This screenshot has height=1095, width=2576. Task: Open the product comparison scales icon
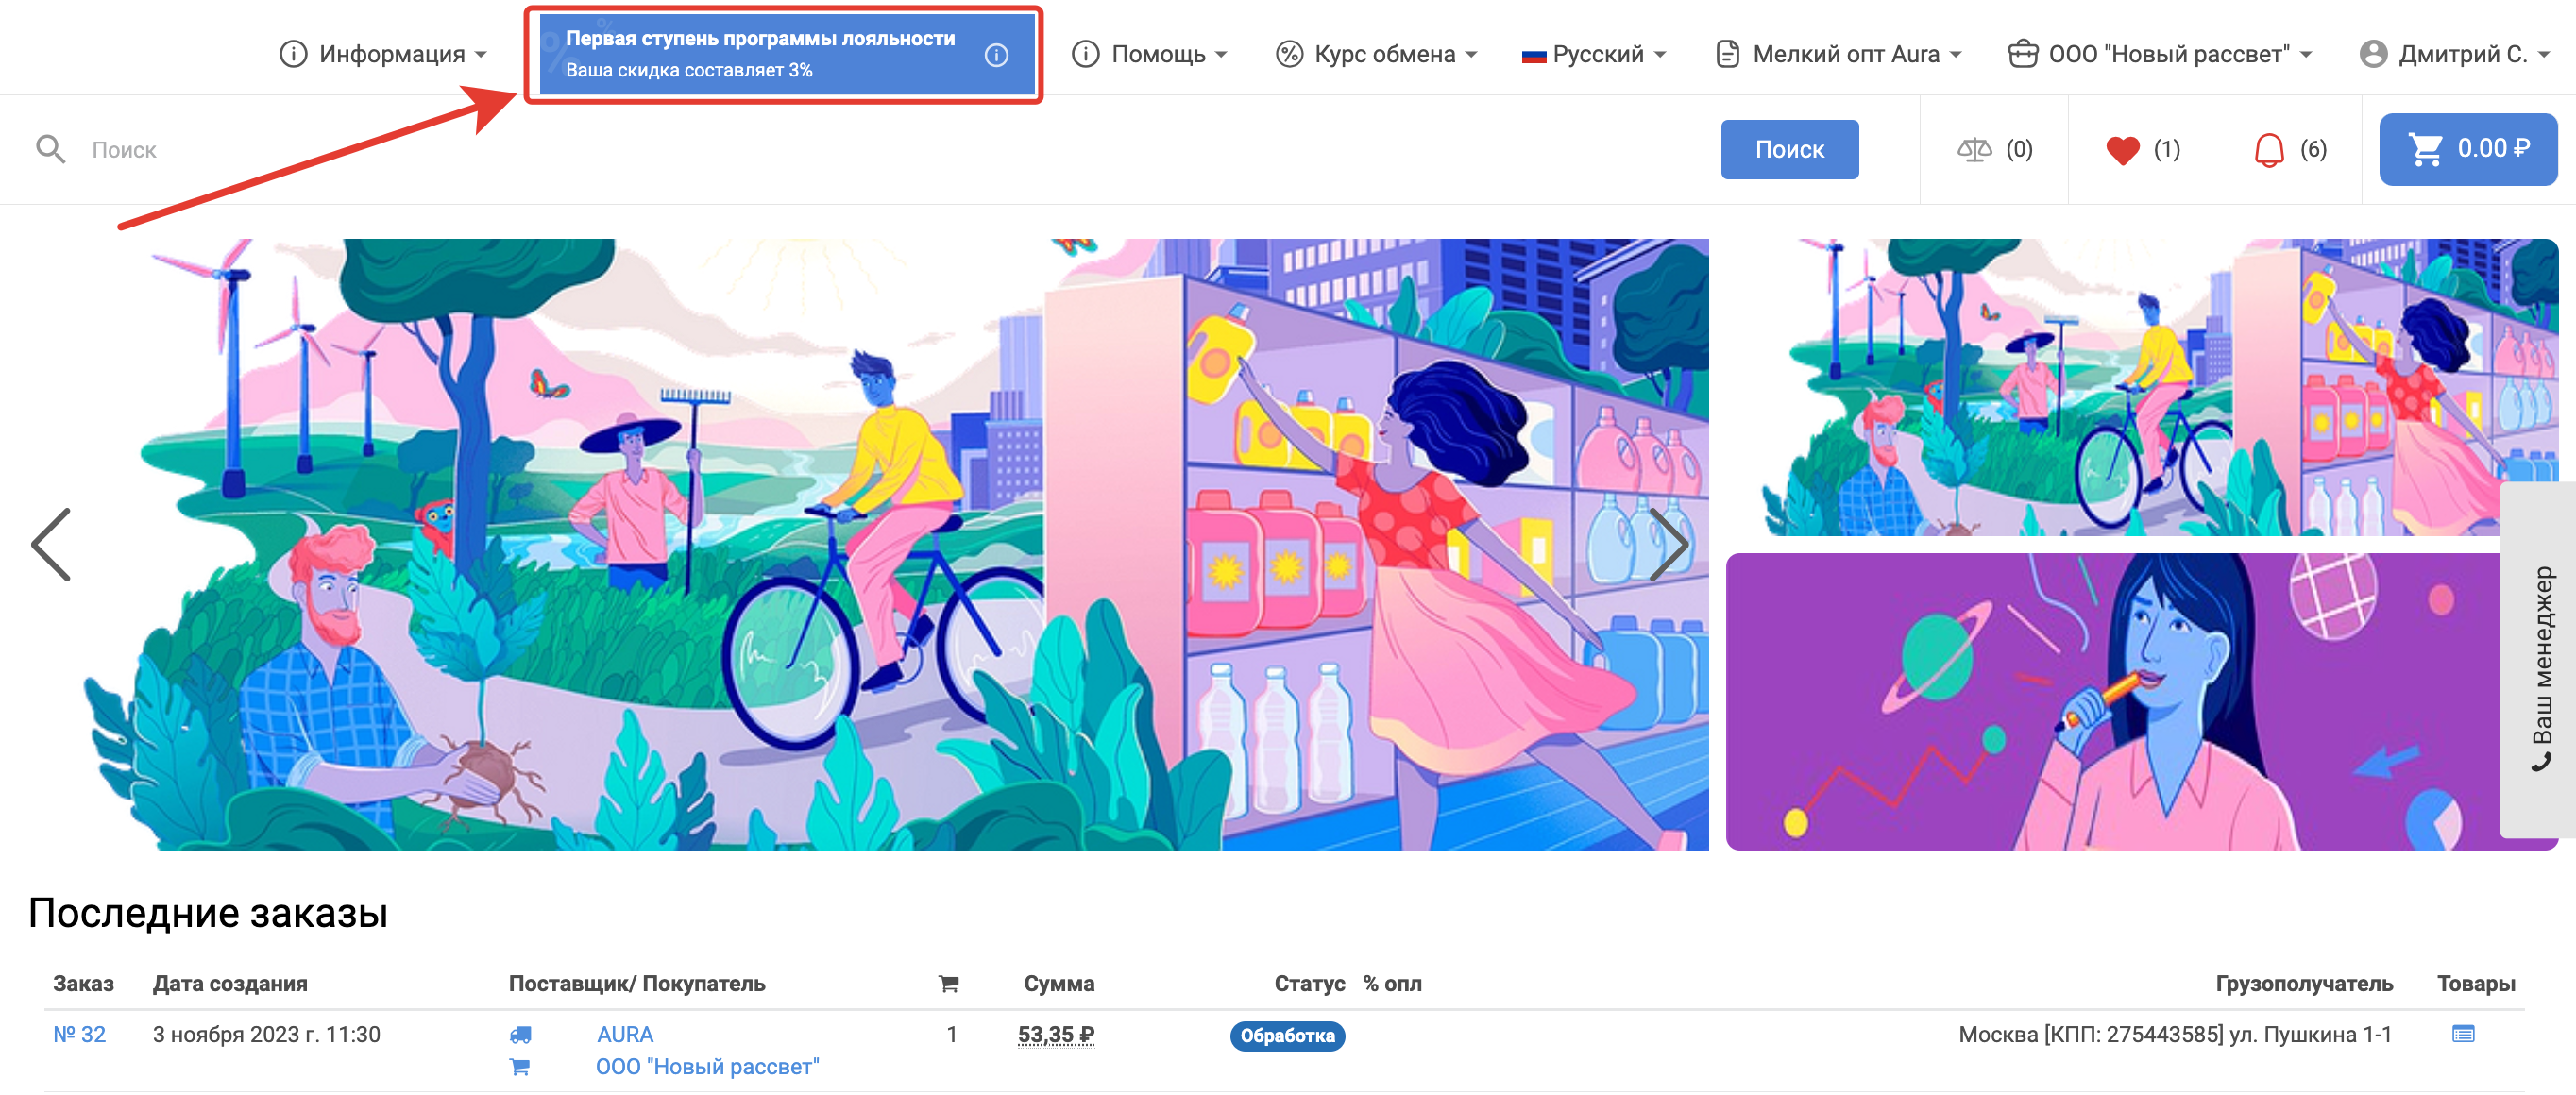pyautogui.click(x=1974, y=150)
